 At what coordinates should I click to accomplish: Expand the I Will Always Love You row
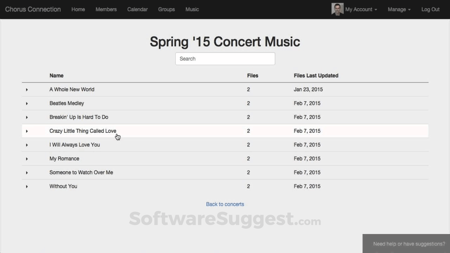(x=27, y=145)
